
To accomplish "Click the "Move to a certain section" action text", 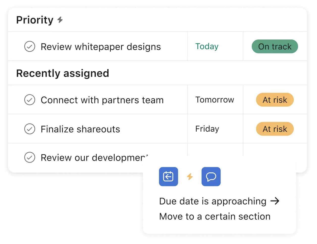I will [x=215, y=217].
